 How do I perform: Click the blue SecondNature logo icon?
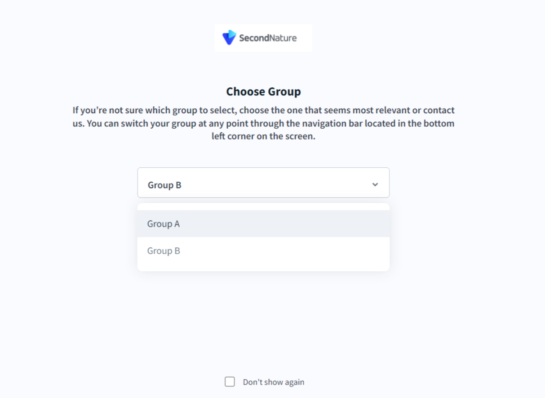pyautogui.click(x=229, y=37)
